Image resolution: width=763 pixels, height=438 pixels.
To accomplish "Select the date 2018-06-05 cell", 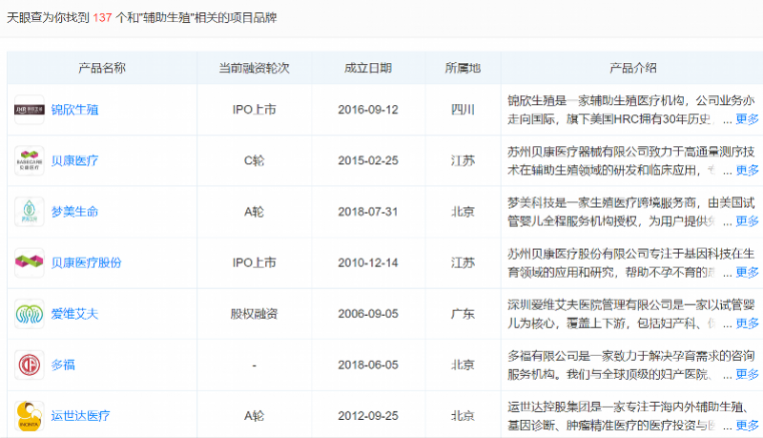I will click(368, 365).
